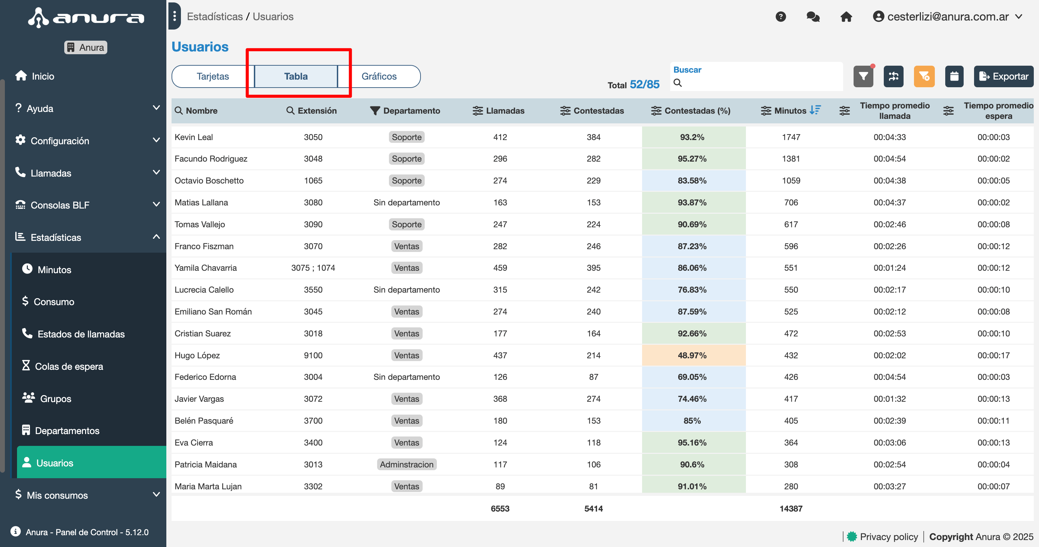Click the column swap settings icon

coord(893,76)
